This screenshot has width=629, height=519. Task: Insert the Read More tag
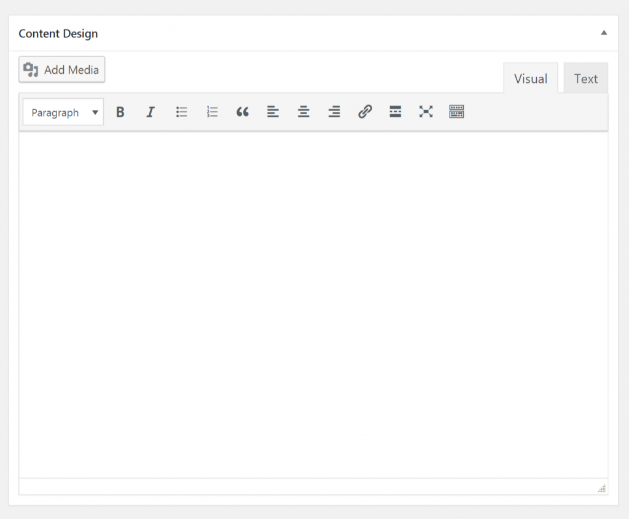pos(395,112)
